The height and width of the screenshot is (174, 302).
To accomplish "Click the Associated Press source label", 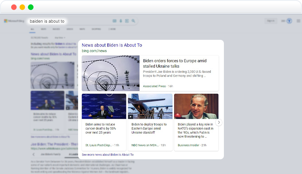I will tap(154, 86).
